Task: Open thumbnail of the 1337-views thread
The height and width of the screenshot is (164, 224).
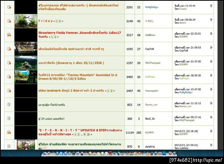Action: [x=26, y=63]
